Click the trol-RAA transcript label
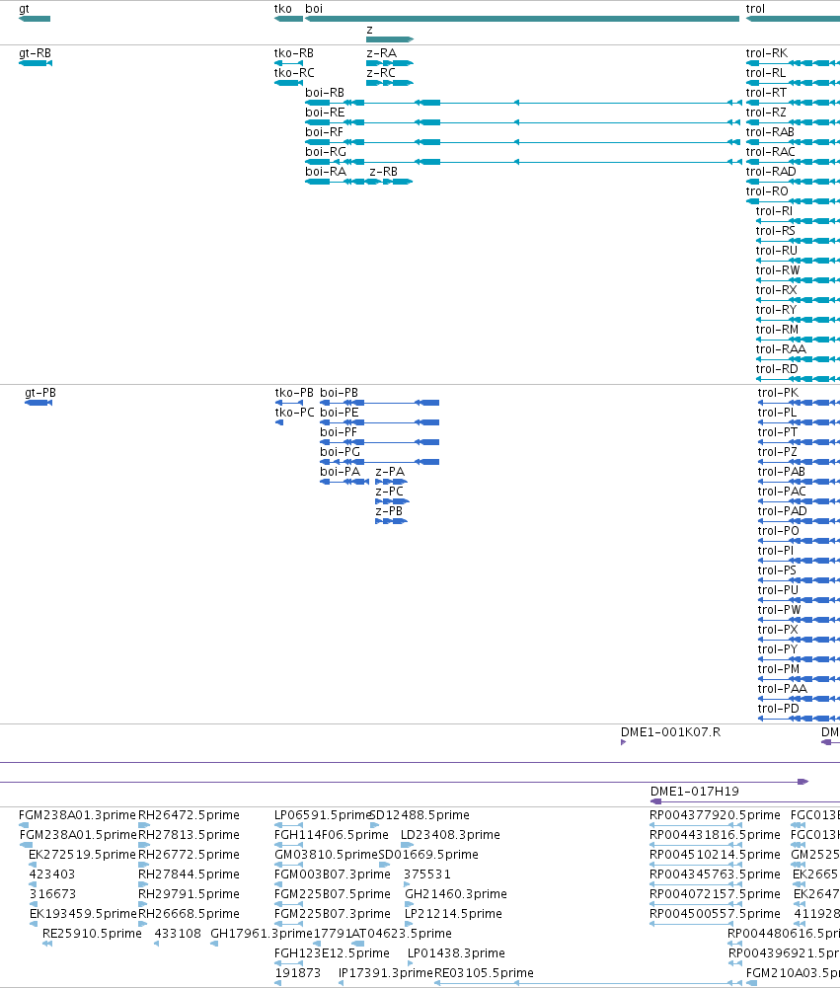Image resolution: width=840 pixels, height=988 pixels. pos(781,349)
